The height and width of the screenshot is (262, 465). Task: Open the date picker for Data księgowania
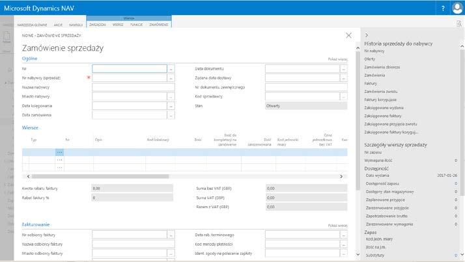[171, 106]
